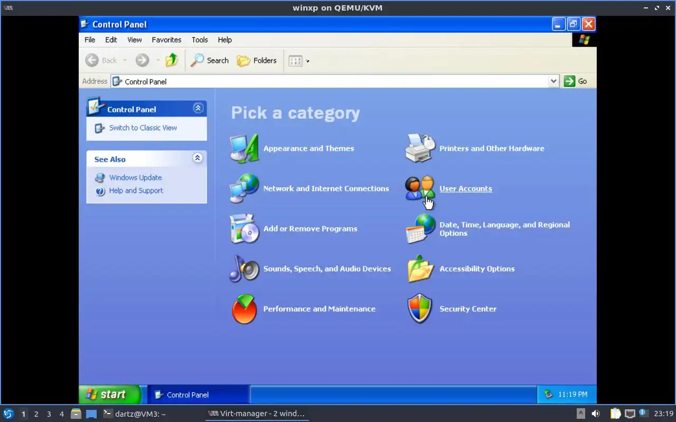Open the Tools menu
676x422 pixels.
200,40
